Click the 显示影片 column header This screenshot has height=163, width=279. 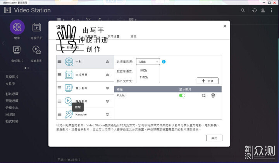(185, 89)
